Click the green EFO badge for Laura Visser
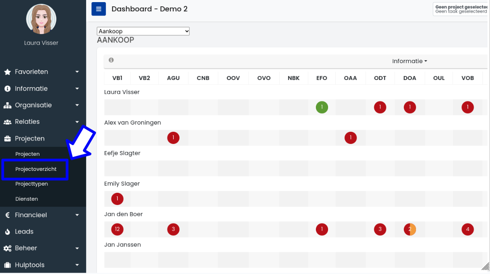This screenshot has height=274, width=490. click(x=322, y=107)
